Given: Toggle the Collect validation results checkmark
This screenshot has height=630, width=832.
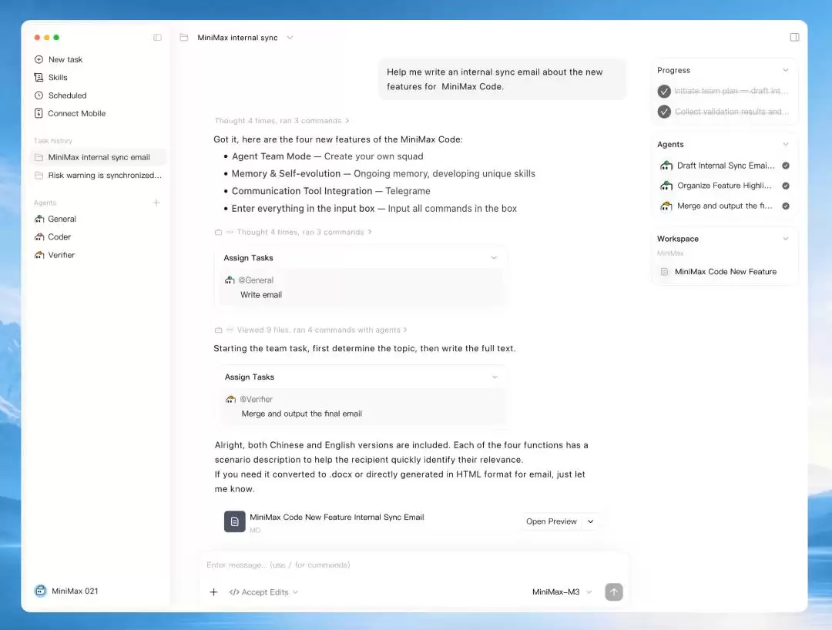Looking at the screenshot, I should [x=664, y=112].
